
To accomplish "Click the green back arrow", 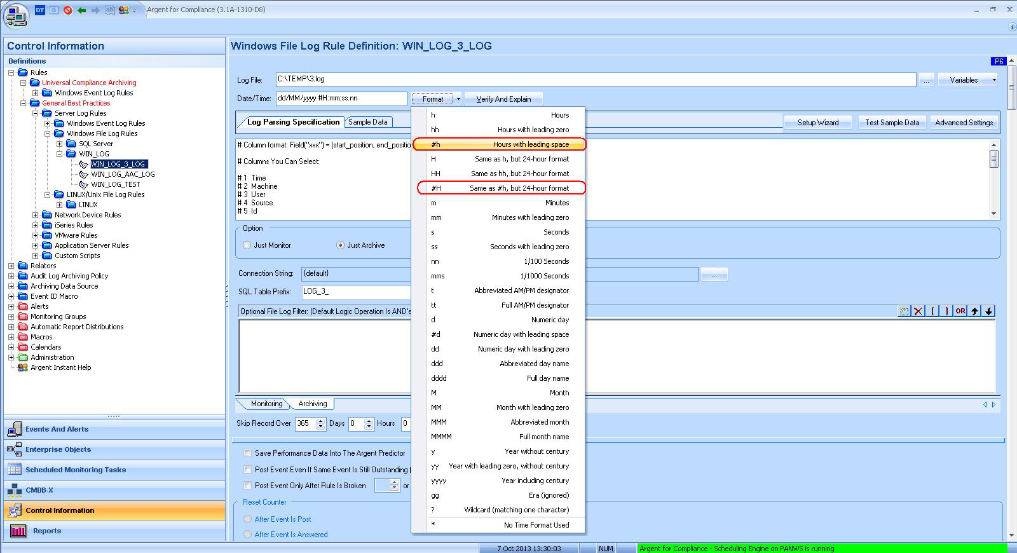I will pos(81,10).
